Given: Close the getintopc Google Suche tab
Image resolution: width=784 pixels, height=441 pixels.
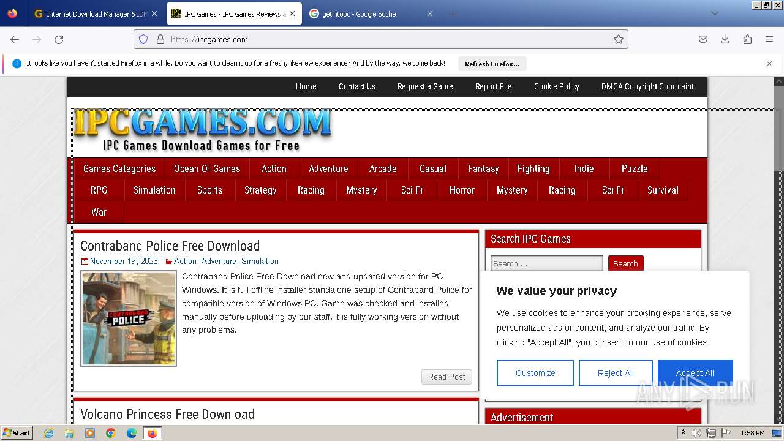Looking at the screenshot, I should (x=430, y=13).
